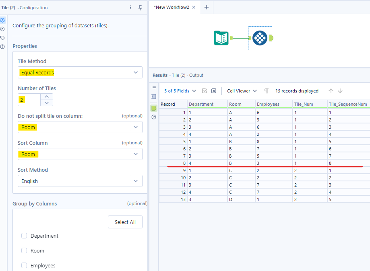
Task: Add a new workflow tab
Action: tap(207, 7)
